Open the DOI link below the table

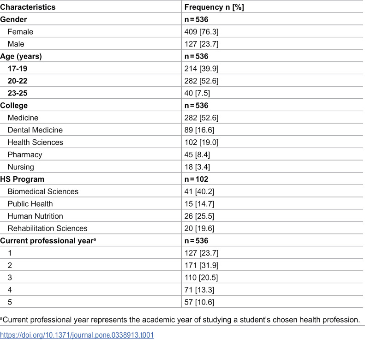pos(77,335)
